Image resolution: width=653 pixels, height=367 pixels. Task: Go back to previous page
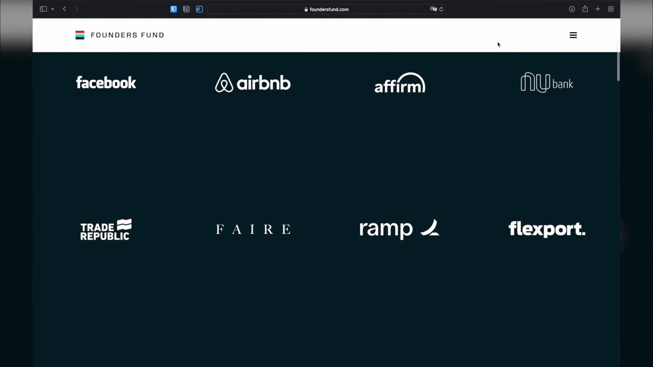pos(64,9)
